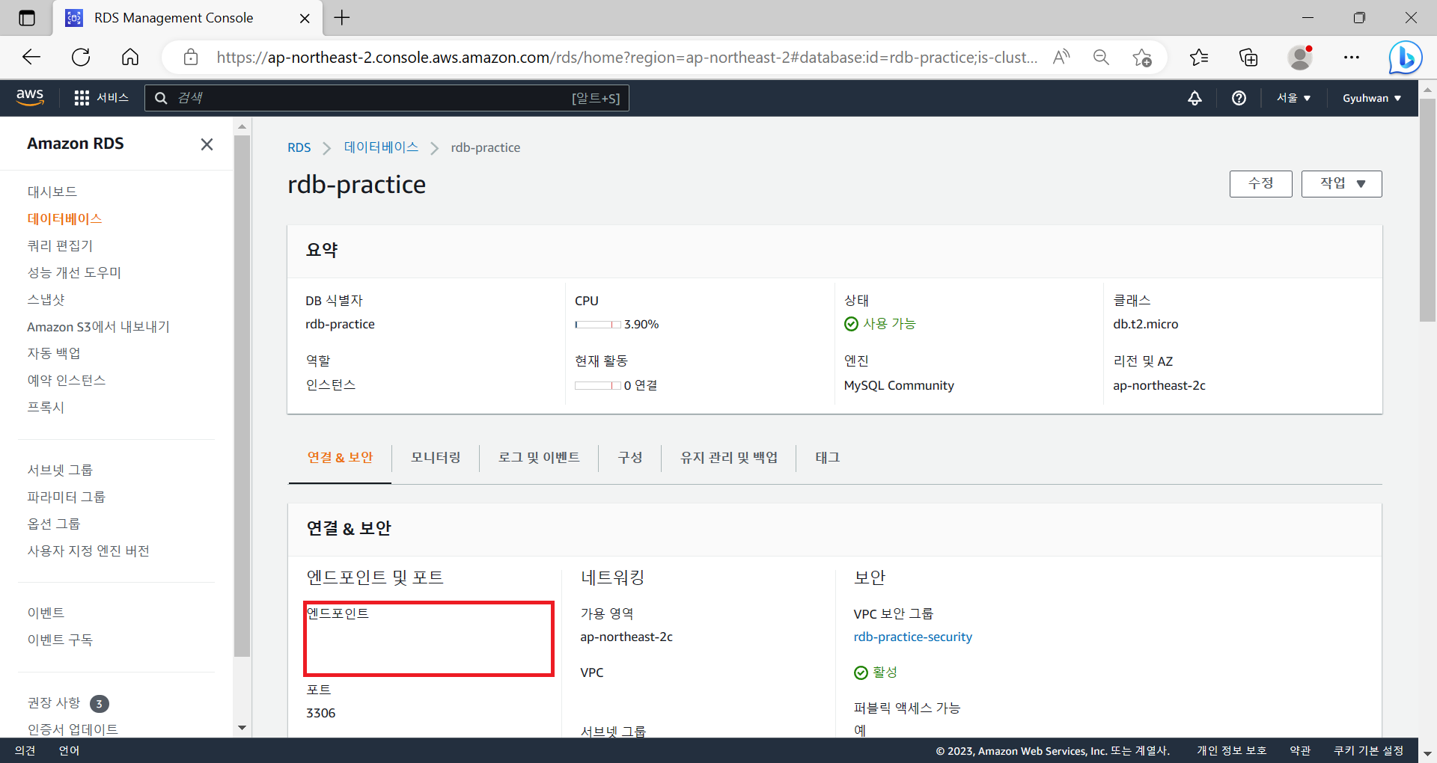Close the RDS Management Console tab
The width and height of the screenshot is (1437, 763).
pyautogui.click(x=305, y=18)
